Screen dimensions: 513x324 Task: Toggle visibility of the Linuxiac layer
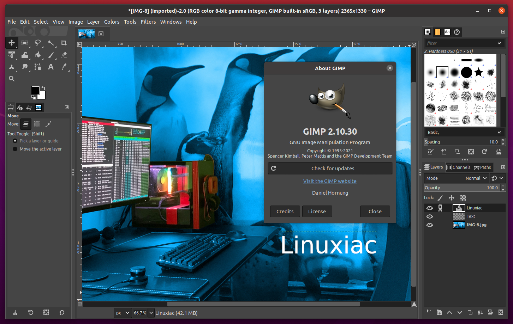[x=430, y=208]
